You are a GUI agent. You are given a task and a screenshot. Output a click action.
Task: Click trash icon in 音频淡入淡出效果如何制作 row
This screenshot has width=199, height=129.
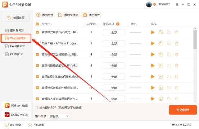tap(177, 99)
